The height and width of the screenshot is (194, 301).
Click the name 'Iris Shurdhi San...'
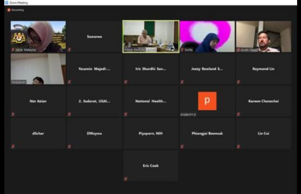coord(150,69)
